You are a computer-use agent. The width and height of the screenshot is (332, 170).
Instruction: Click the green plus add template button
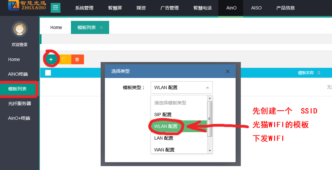click(x=51, y=59)
